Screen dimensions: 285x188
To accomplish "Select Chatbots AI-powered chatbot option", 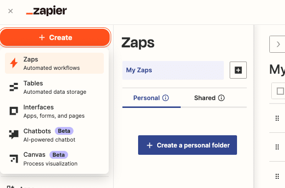I will click(x=54, y=135).
